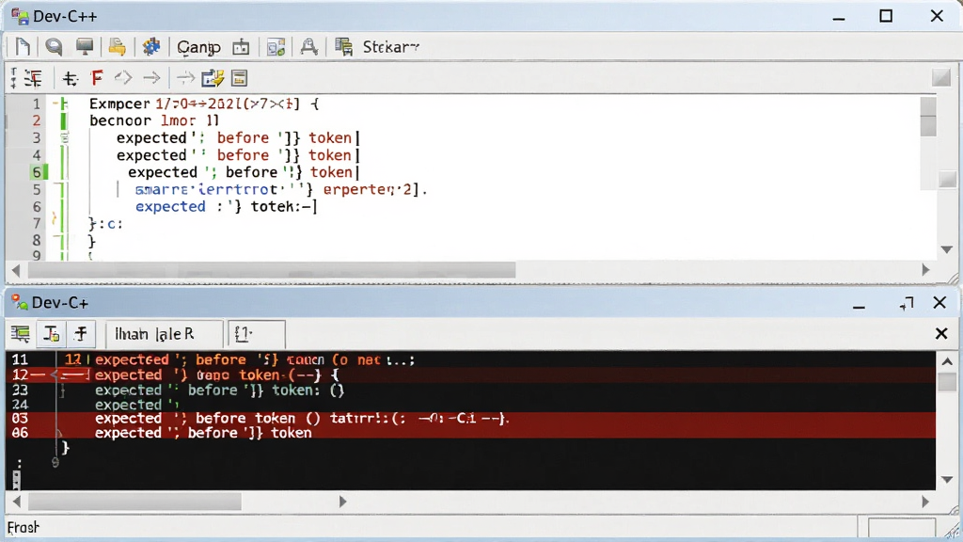Click the status bar text 'Frost'

click(x=24, y=528)
